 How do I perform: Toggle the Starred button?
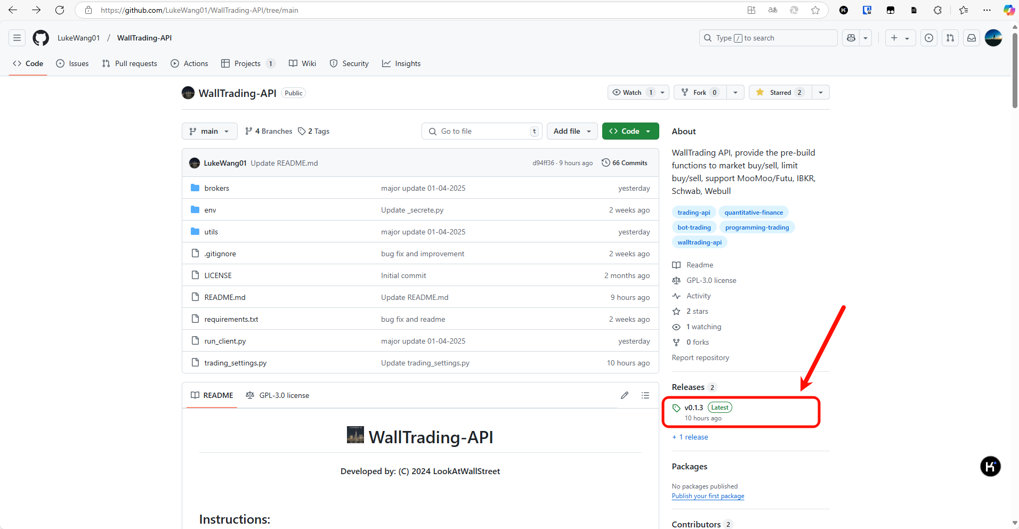pos(780,92)
